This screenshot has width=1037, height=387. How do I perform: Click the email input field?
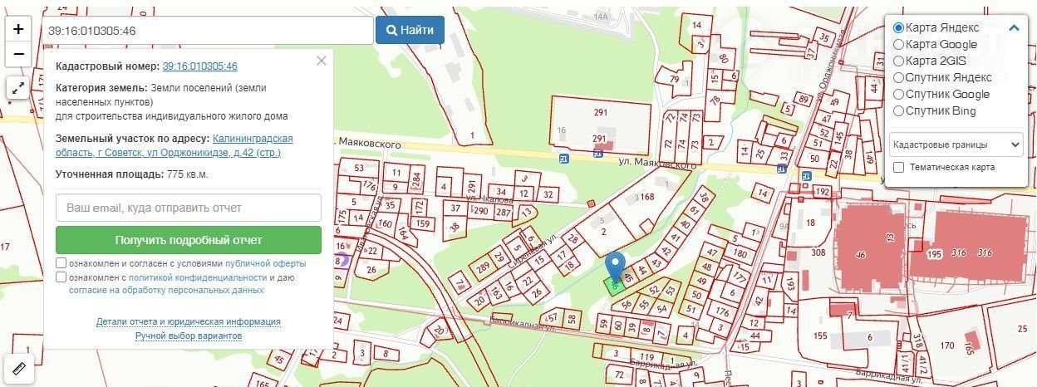tap(189, 208)
